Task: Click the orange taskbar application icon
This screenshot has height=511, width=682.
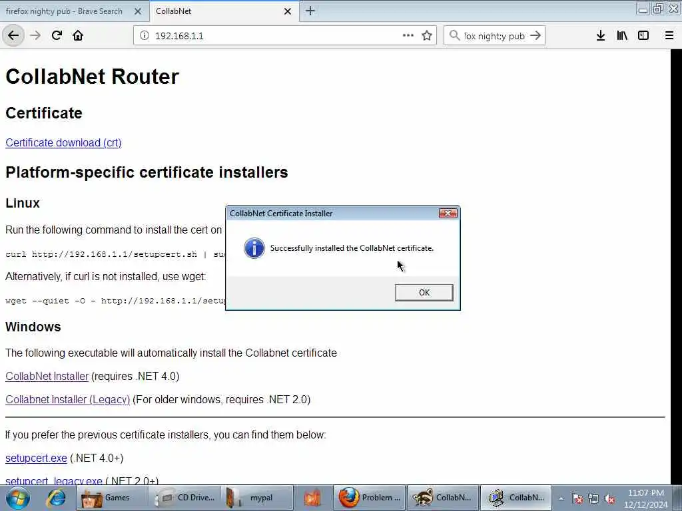Action: point(312,498)
